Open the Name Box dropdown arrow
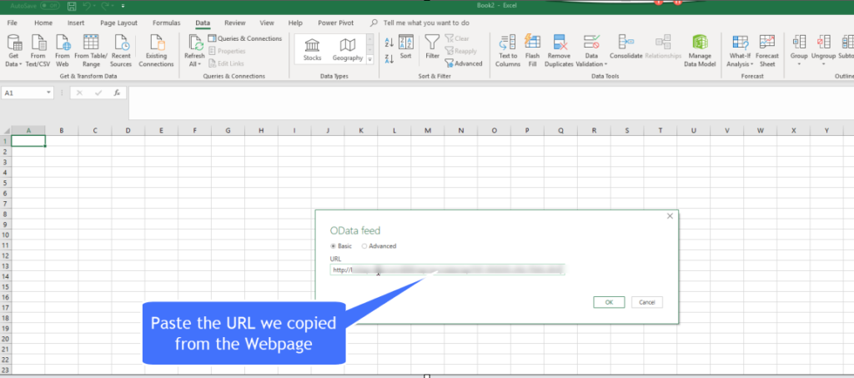 (x=49, y=93)
